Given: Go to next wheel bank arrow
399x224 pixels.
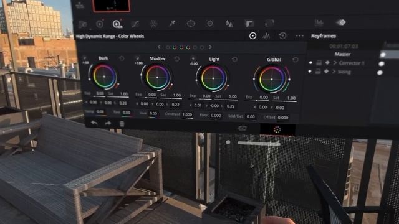Looking at the screenshot, I should coord(210,47).
